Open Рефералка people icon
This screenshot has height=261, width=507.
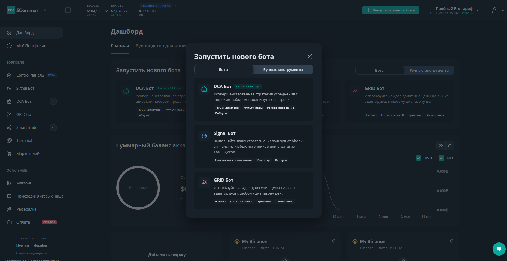pyautogui.click(x=9, y=209)
